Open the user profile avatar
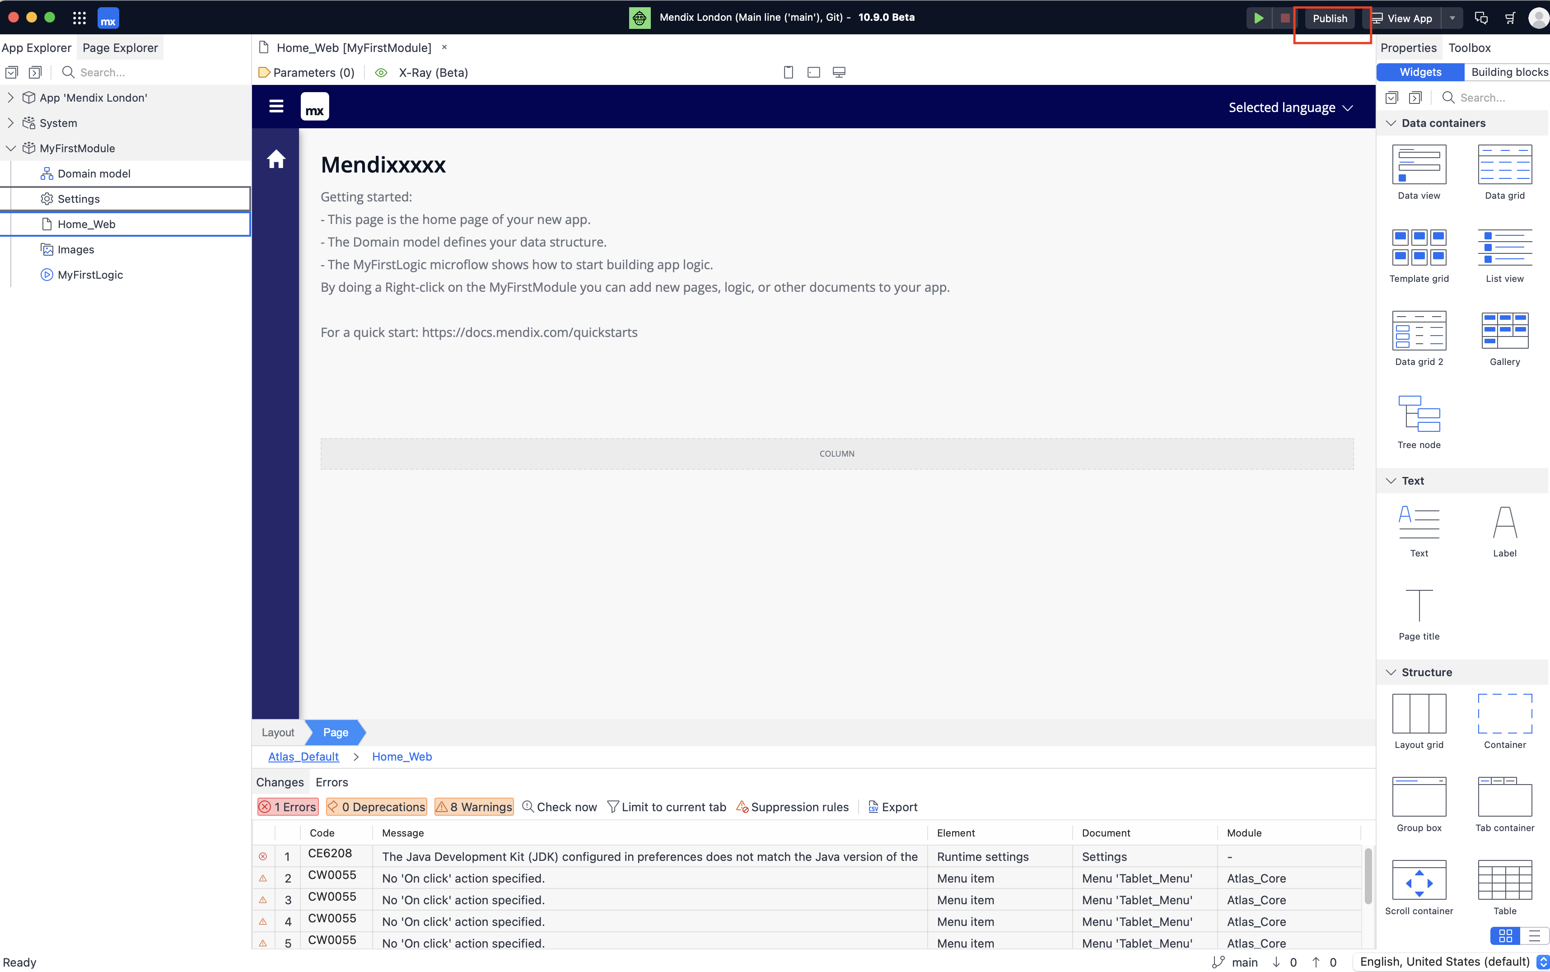 tap(1539, 18)
